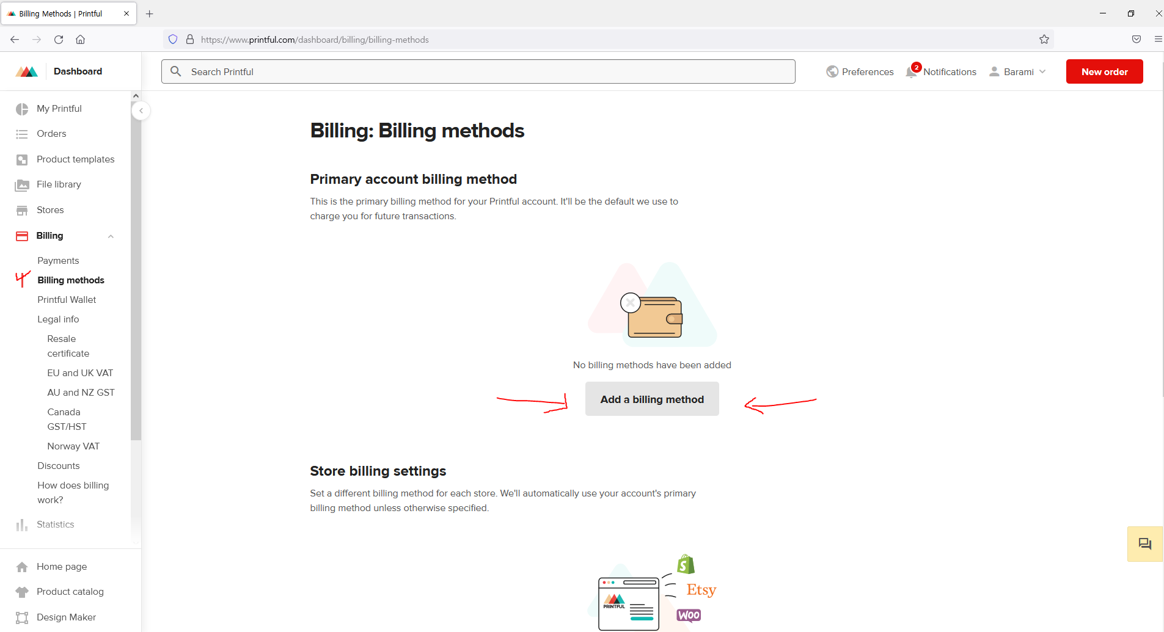Click the Printful logo icon

(x=27, y=71)
